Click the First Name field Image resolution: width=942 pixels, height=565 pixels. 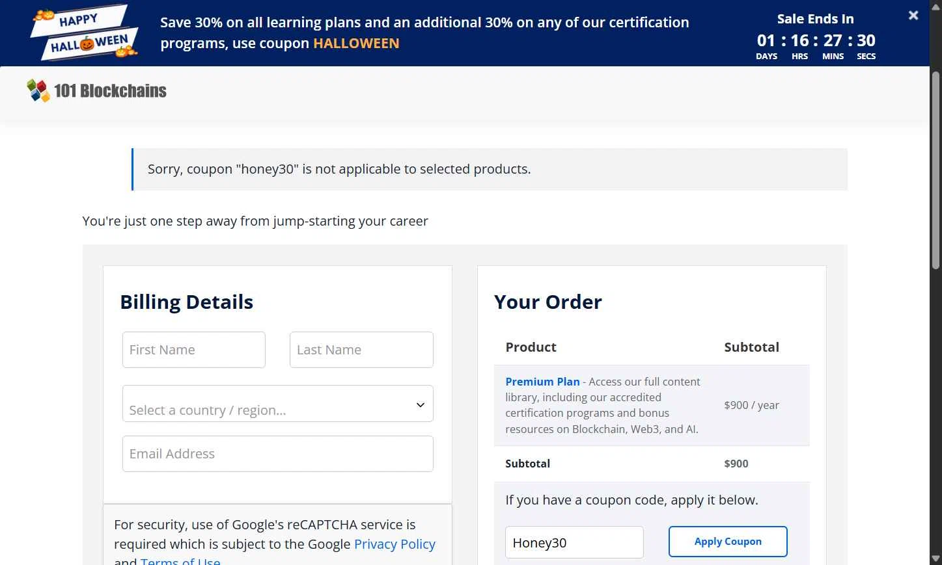[x=194, y=350]
